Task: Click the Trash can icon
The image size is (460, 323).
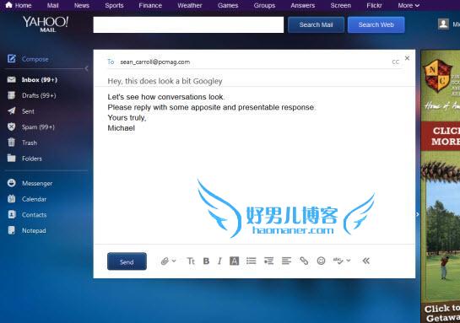Action: pos(12,143)
